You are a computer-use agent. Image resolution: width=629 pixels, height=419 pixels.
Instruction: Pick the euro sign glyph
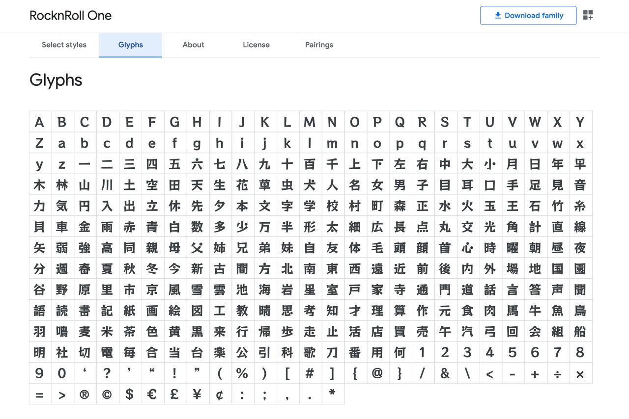click(x=152, y=394)
